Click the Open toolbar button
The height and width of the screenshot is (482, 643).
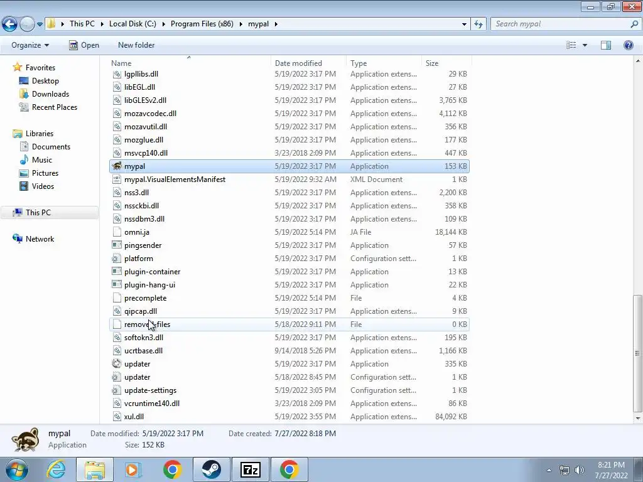pos(84,45)
